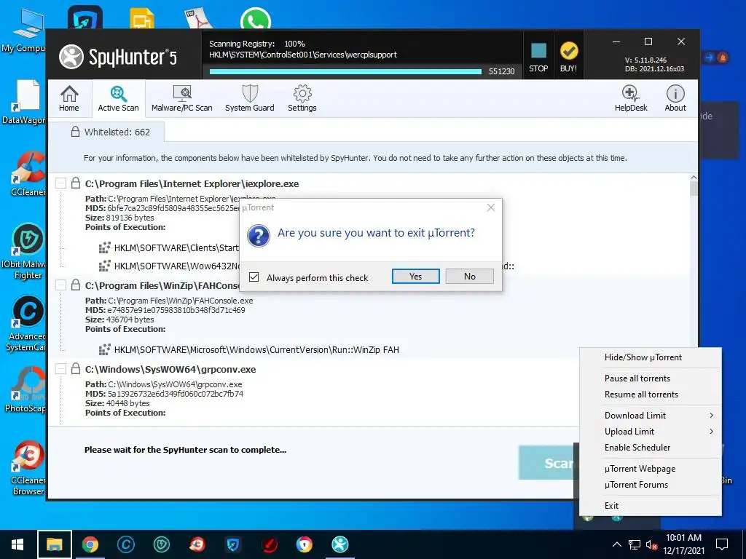Open CCleaner Browser taskbar icon
746x559 pixels.
tap(197, 544)
